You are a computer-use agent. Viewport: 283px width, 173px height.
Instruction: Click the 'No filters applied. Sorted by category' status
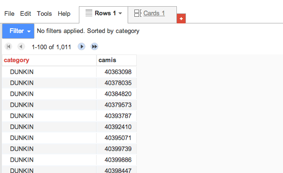(x=88, y=31)
